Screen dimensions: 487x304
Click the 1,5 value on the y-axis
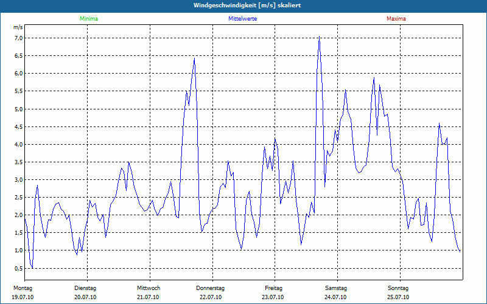[x=19, y=233]
